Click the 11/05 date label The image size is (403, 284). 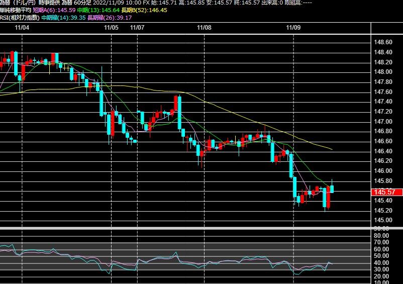(111, 28)
